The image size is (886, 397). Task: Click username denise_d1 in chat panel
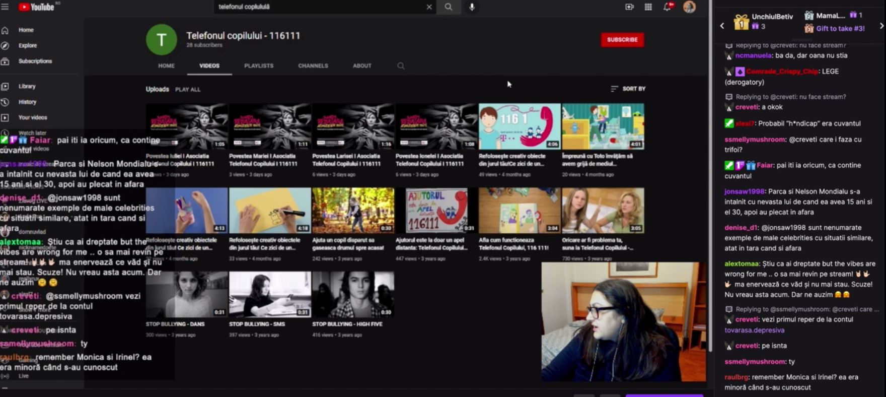pos(741,228)
